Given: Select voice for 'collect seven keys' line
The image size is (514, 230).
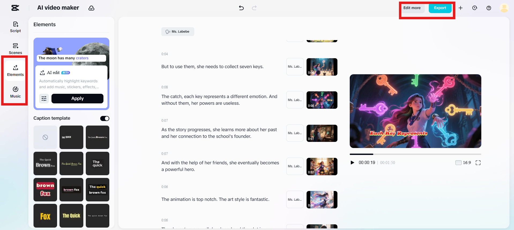Looking at the screenshot, I should click(295, 67).
